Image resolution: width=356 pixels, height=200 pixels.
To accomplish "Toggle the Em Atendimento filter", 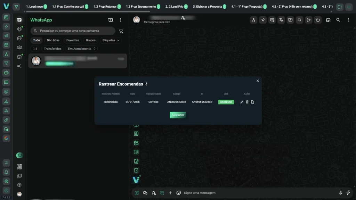I will click(x=82, y=49).
